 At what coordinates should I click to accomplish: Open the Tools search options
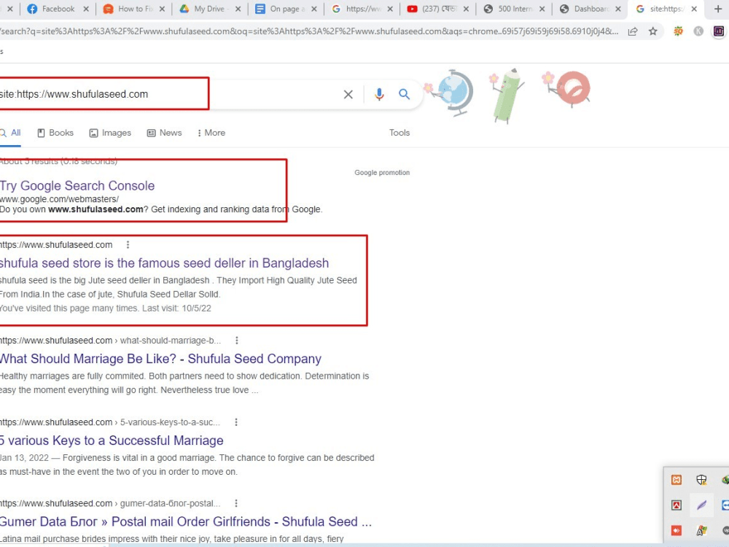coord(399,133)
